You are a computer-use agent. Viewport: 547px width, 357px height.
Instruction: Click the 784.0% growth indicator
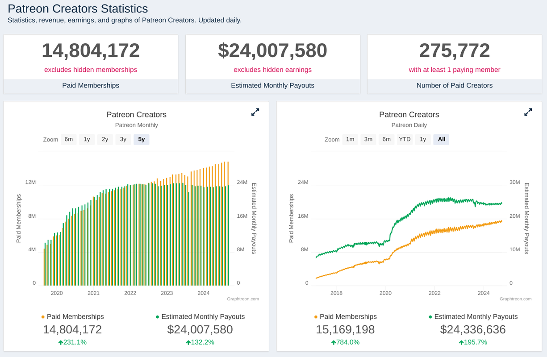tap(345, 342)
